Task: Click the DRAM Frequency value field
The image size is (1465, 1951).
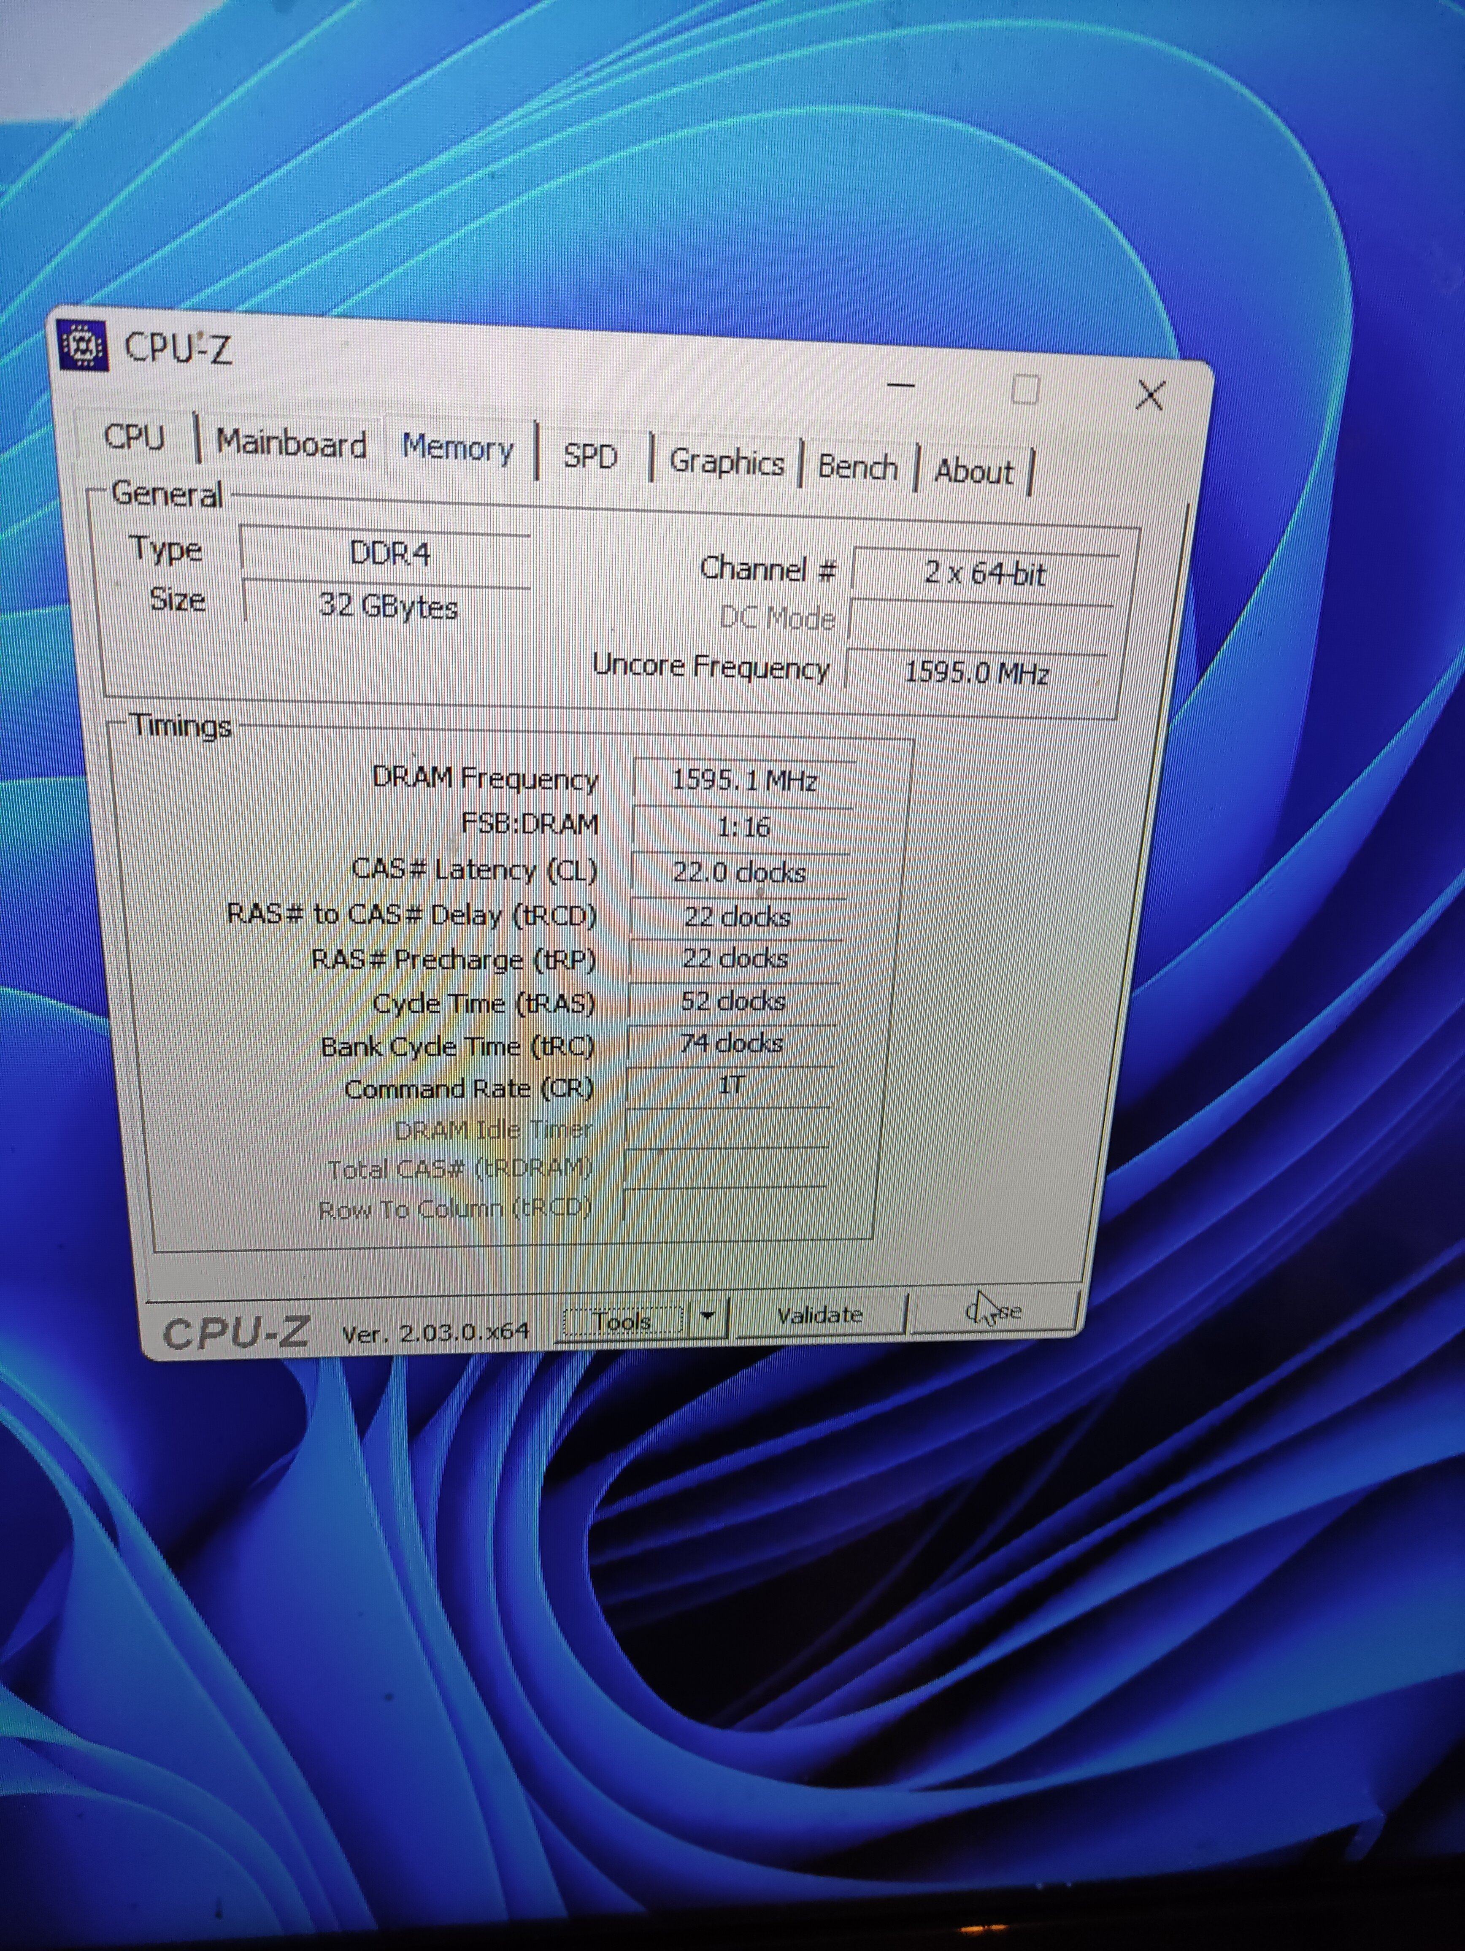Action: [x=743, y=781]
